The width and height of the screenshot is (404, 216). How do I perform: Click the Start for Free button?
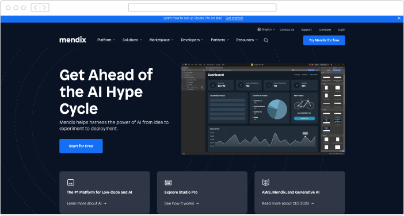pos(81,146)
